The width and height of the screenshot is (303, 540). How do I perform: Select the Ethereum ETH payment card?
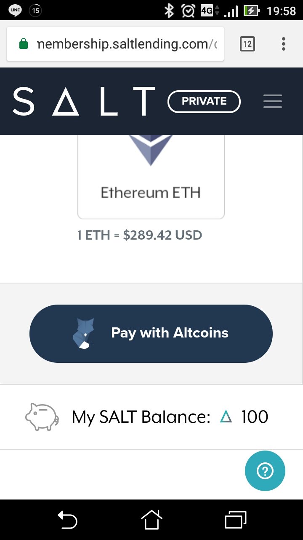click(x=151, y=177)
